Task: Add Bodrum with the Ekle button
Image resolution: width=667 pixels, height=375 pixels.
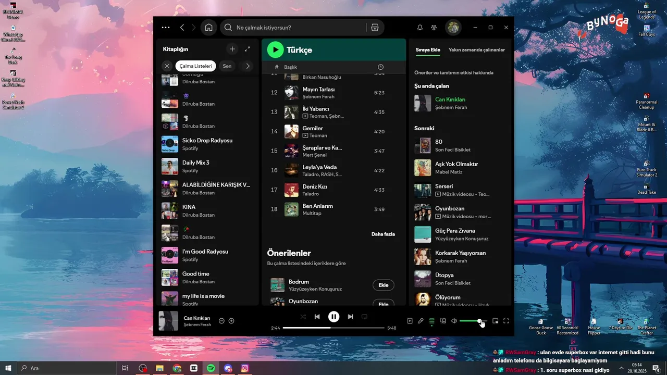Action: pos(384,285)
